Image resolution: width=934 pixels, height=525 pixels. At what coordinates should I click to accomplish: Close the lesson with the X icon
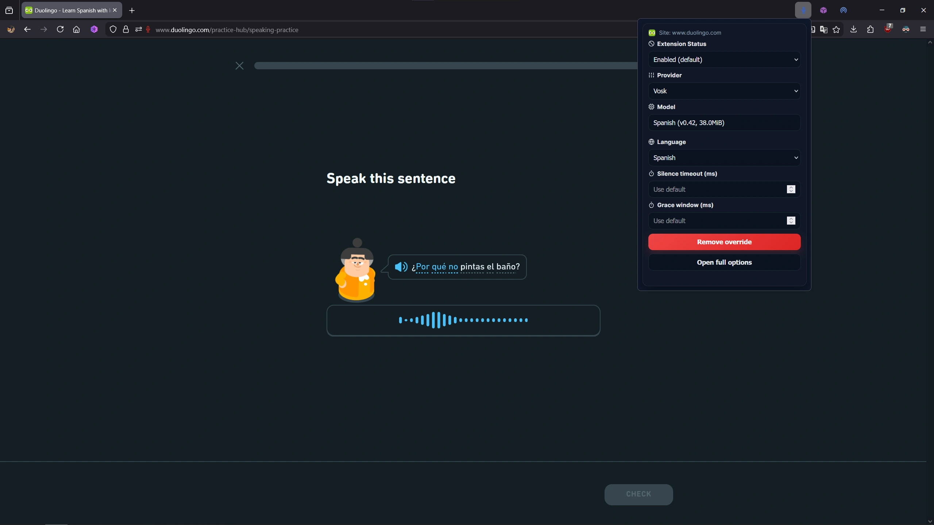point(239,66)
